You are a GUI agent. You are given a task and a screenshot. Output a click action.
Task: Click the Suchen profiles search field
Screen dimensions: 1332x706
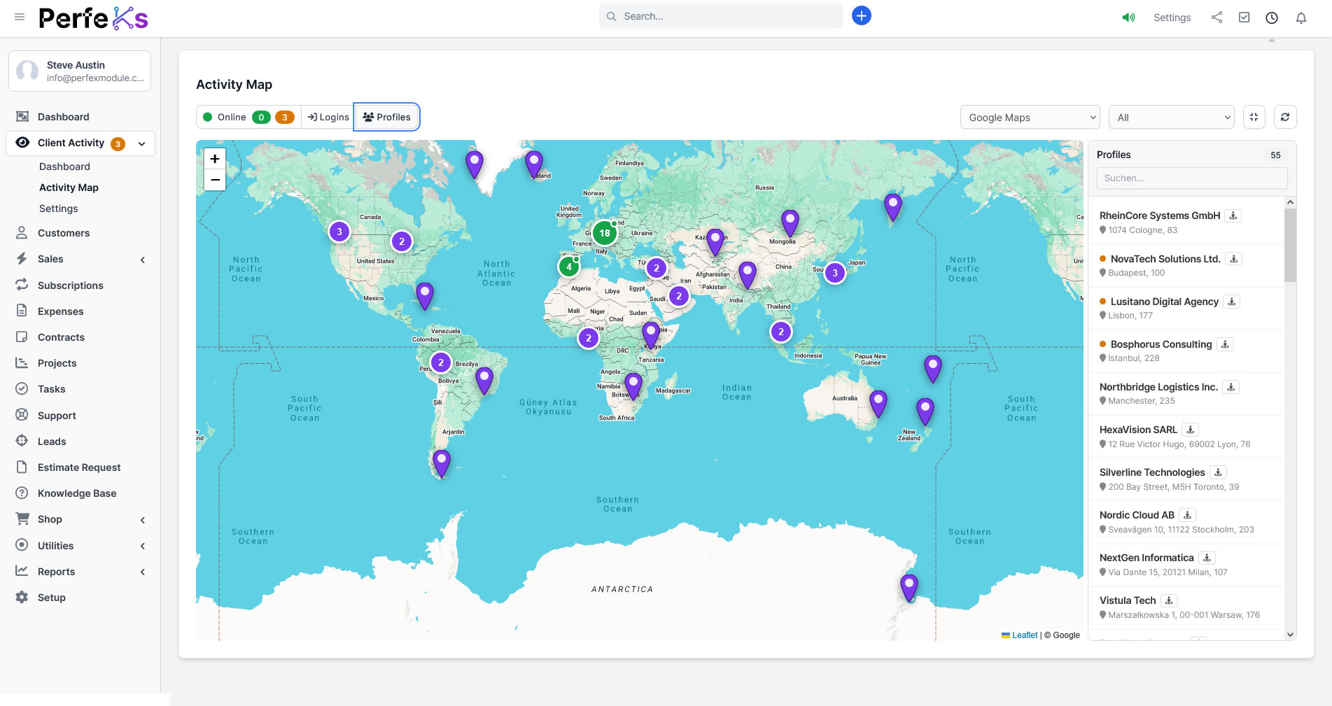[1191, 178]
